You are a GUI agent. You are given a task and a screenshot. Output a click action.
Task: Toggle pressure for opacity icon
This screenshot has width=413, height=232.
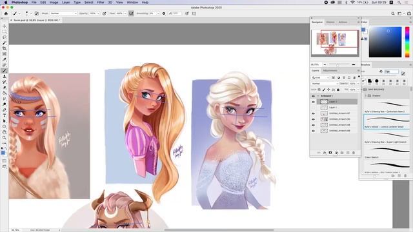(105, 14)
